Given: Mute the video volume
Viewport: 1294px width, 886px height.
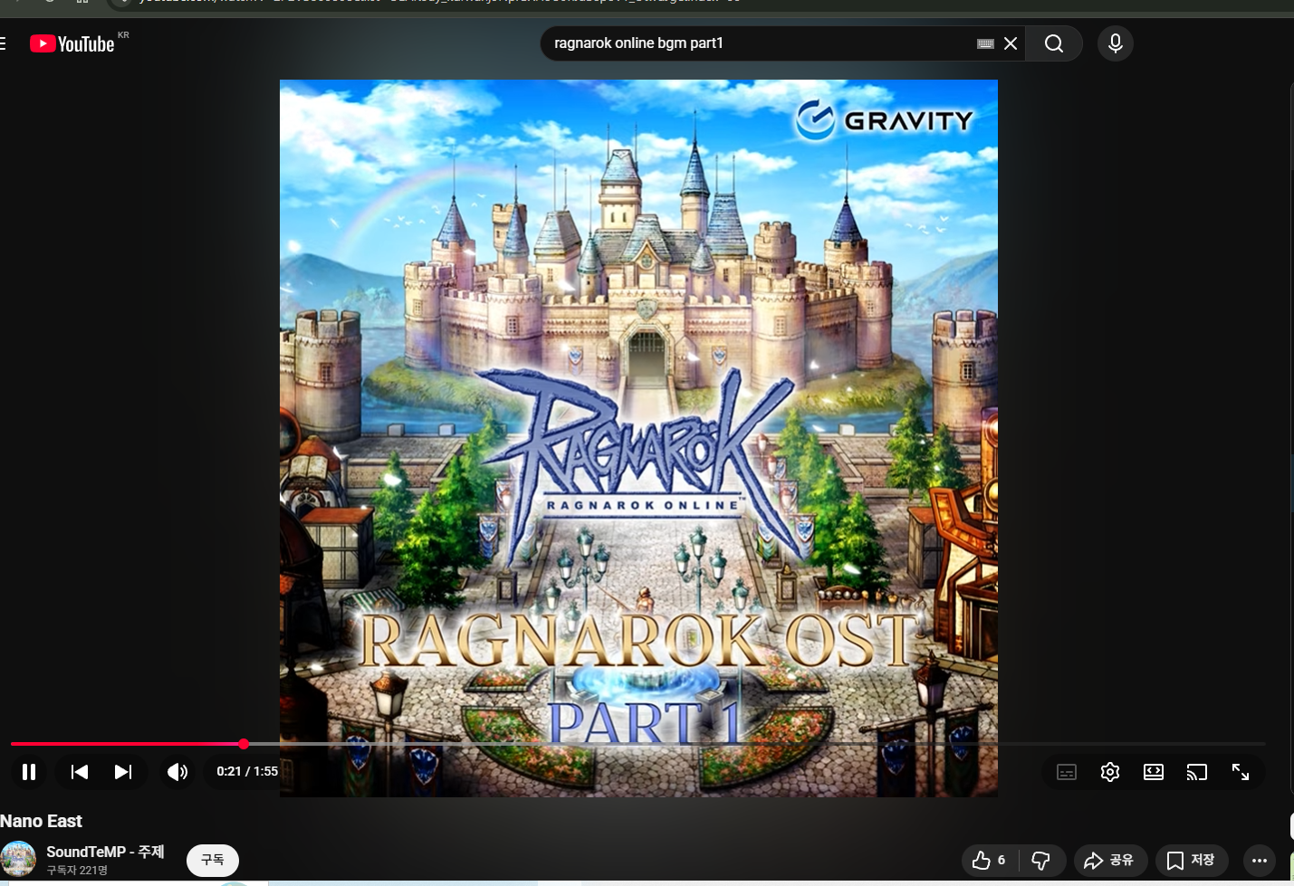Looking at the screenshot, I should pos(177,772).
